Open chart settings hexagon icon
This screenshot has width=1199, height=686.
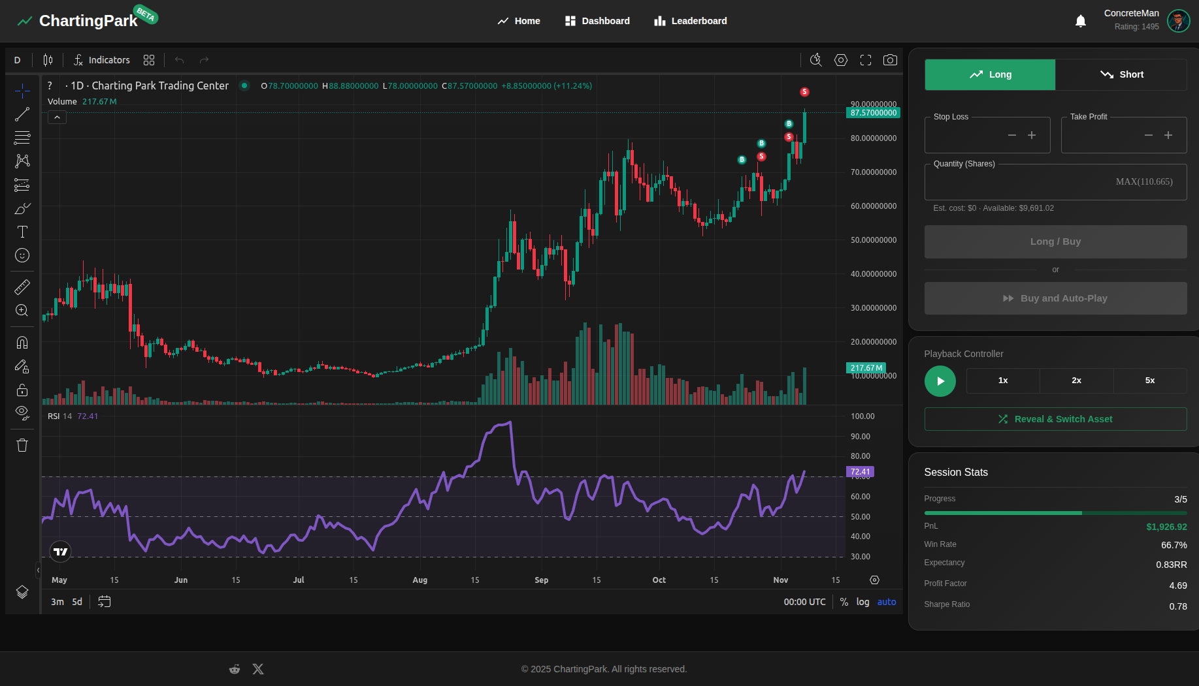click(841, 60)
